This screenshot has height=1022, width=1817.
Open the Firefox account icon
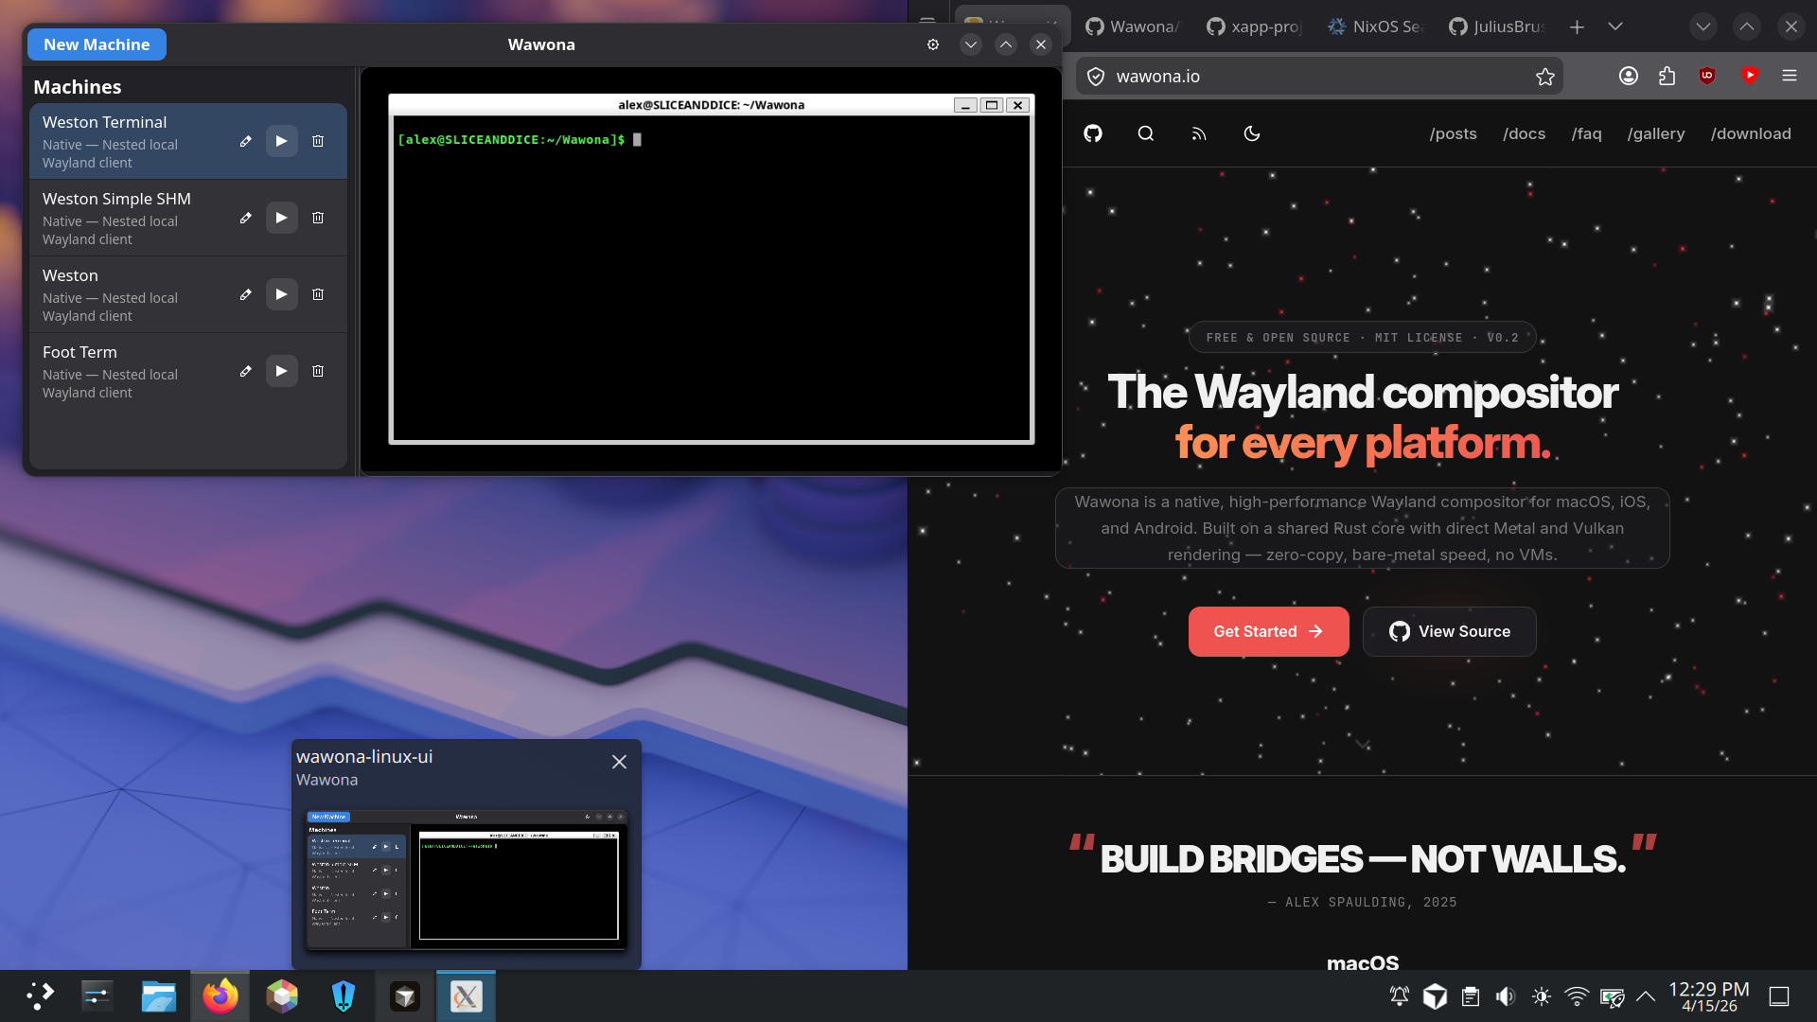click(1628, 76)
